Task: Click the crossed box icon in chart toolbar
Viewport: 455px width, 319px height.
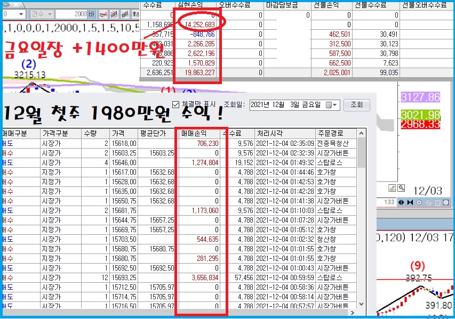Action: 446,202
